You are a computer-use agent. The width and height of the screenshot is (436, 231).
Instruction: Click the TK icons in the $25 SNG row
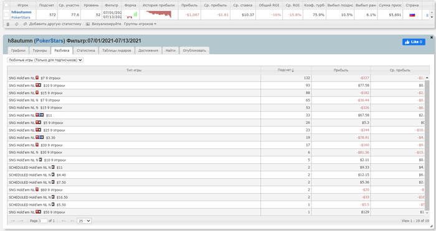tap(39, 130)
